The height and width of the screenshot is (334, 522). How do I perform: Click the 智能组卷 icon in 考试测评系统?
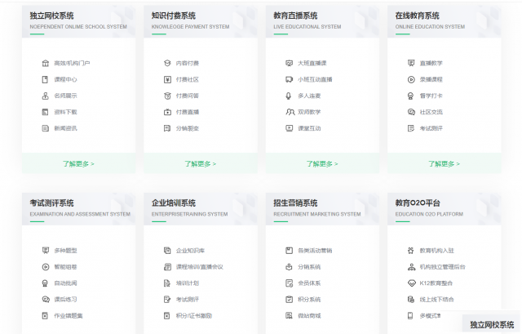46,266
